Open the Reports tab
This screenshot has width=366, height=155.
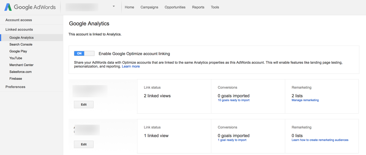(198, 7)
